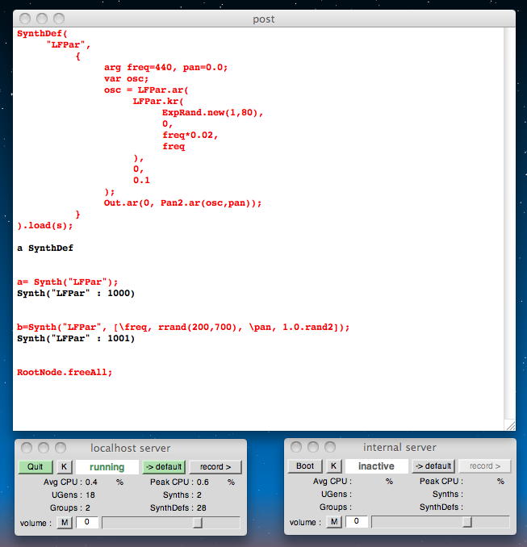Image resolution: width=527 pixels, height=547 pixels.
Task: Click the 'a SynthDef' output line
Action: [x=45, y=248]
